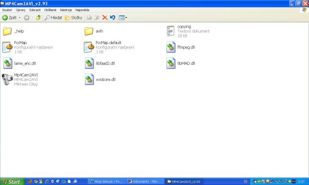Click the 0:47 system tray clock
The image size is (309, 185).
[x=301, y=182]
